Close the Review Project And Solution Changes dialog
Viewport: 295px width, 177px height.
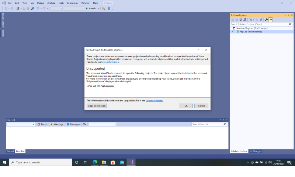(206, 50)
